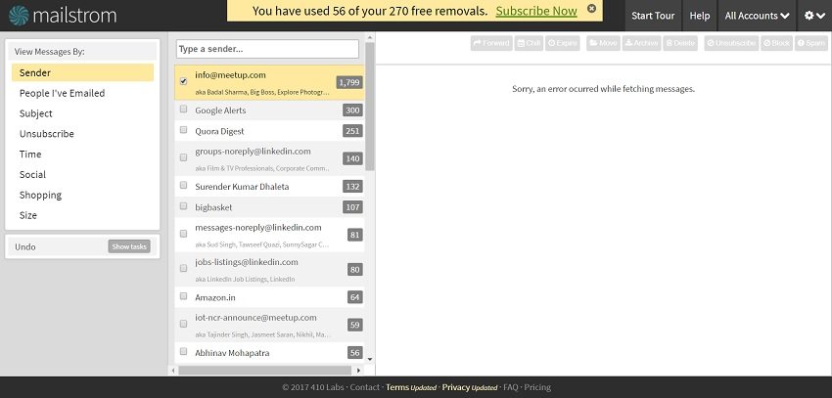View messages by People I've Emailed
This screenshot has height=398, width=832.
click(83, 93)
